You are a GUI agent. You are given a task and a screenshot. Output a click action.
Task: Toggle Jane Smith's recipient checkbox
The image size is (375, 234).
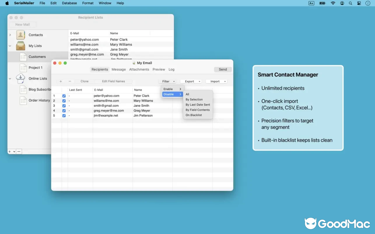point(64,106)
